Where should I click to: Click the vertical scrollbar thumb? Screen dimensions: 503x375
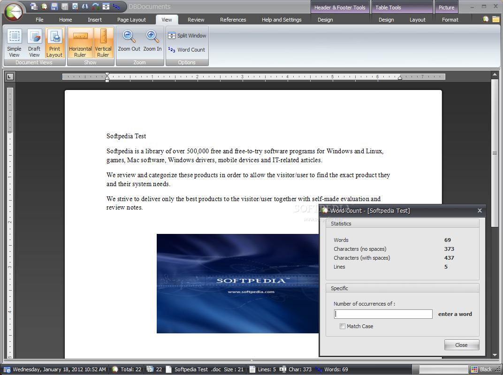coord(495,153)
